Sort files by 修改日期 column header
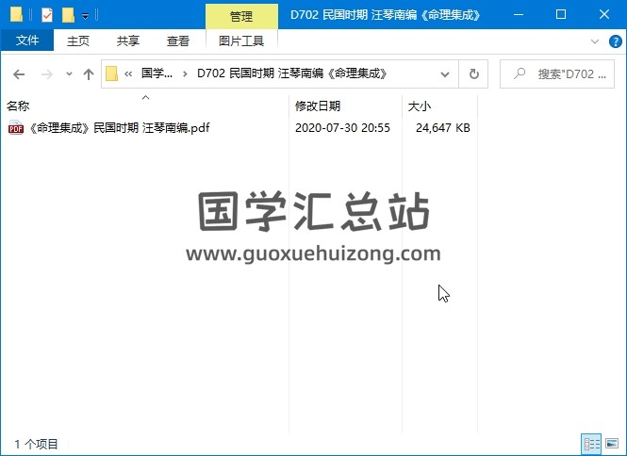Screen dimensions: 627x456 [x=318, y=106]
